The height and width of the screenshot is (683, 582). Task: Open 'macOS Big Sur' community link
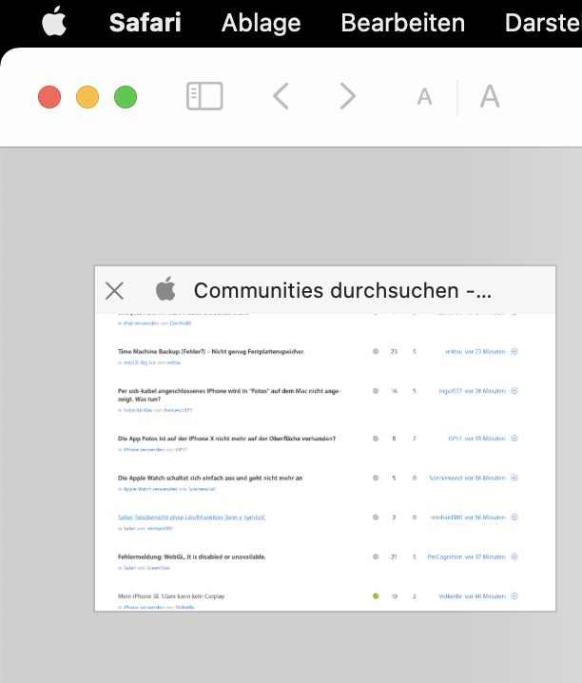(139, 362)
